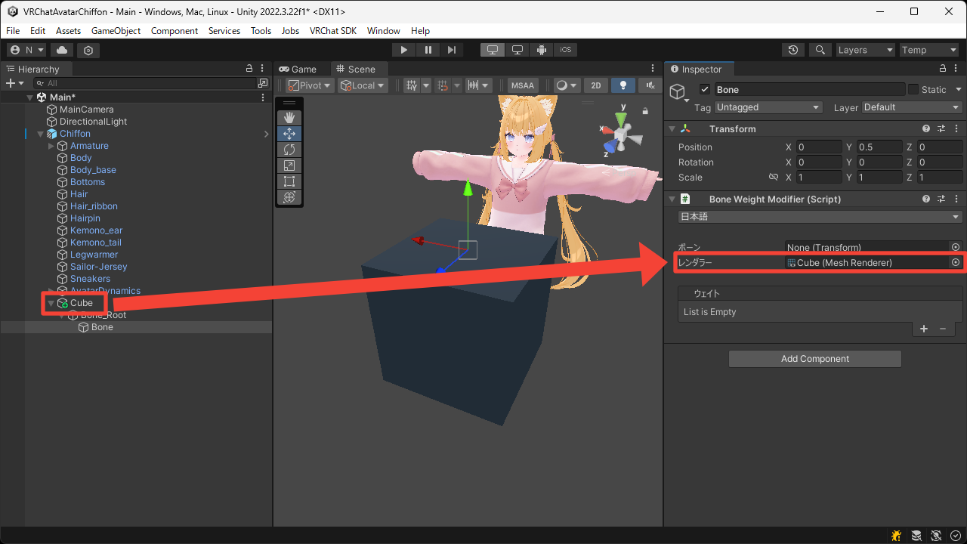
Task: Toggle the Static checkbox
Action: 913,89
